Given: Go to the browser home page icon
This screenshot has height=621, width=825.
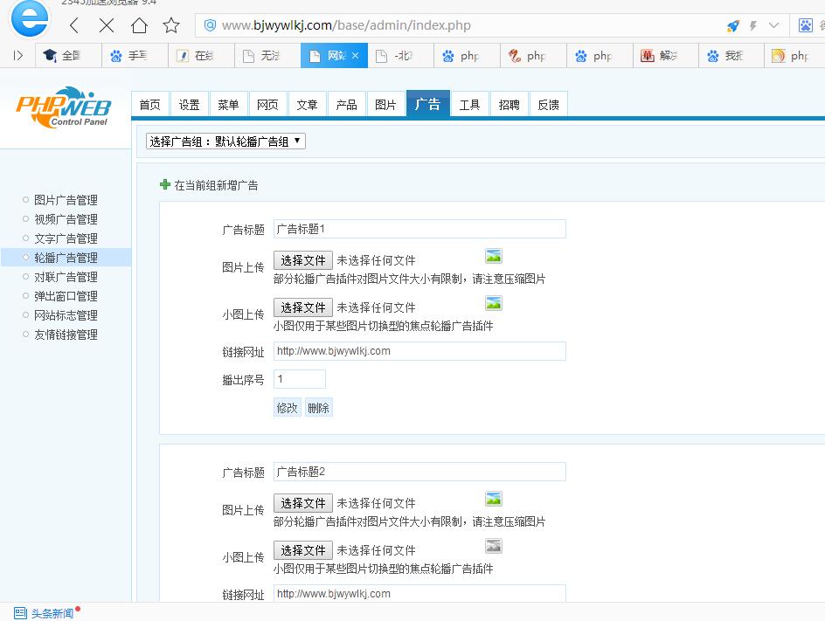Looking at the screenshot, I should click(x=139, y=25).
